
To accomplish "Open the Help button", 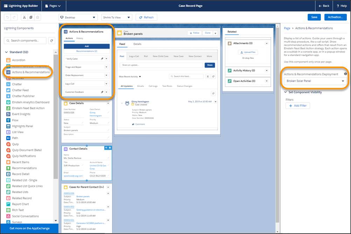I will [x=342, y=6].
